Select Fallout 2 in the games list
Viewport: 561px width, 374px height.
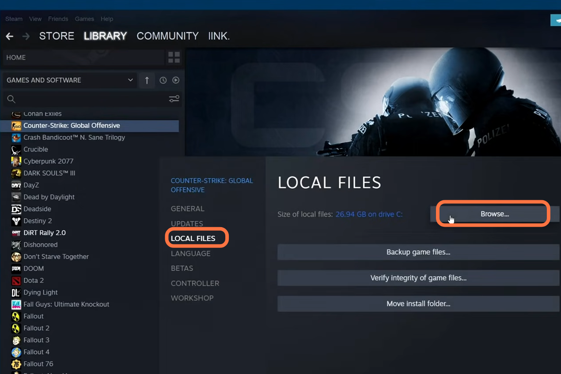(x=36, y=328)
